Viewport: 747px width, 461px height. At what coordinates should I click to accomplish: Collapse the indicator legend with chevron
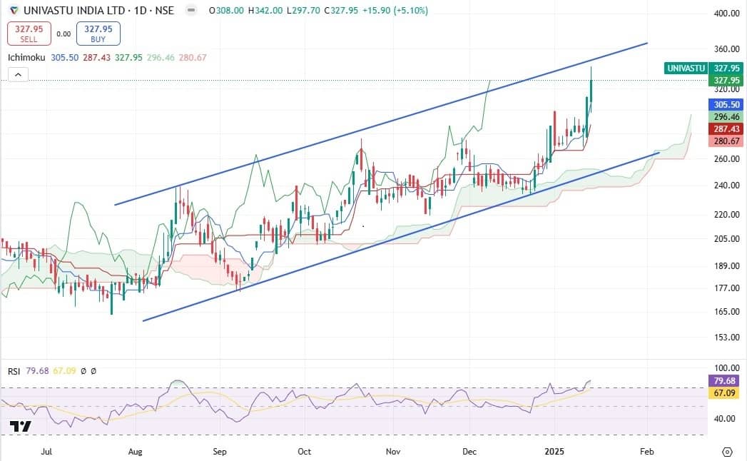pyautogui.click(x=18, y=74)
